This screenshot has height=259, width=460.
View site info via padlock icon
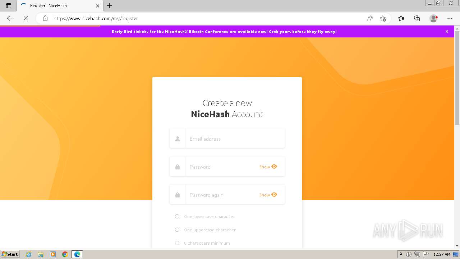coord(45,18)
